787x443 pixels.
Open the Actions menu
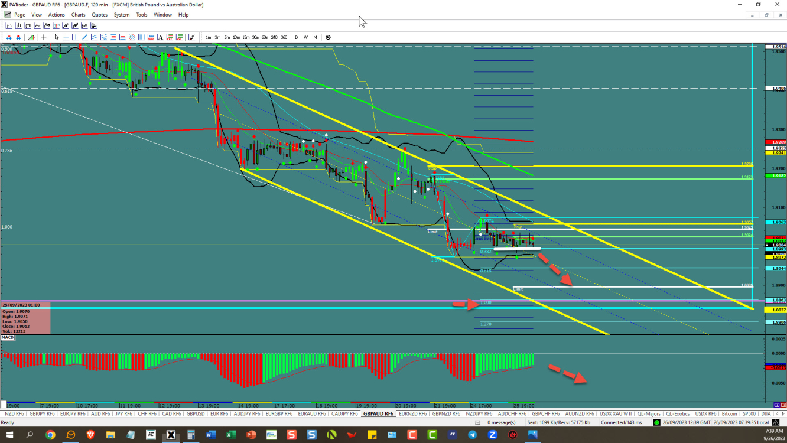tap(57, 15)
